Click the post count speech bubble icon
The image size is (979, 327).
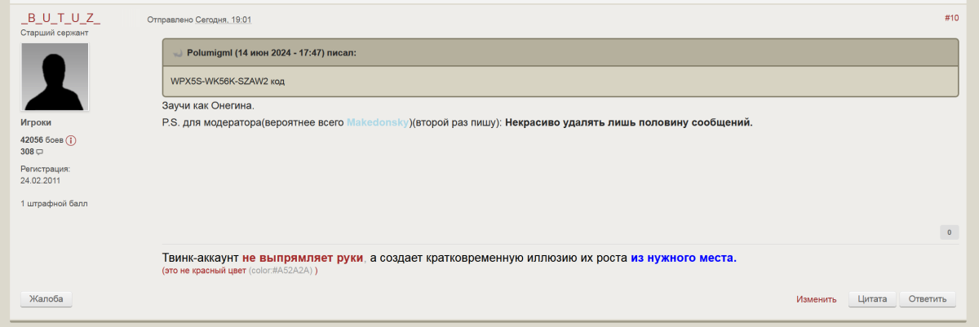click(x=39, y=152)
